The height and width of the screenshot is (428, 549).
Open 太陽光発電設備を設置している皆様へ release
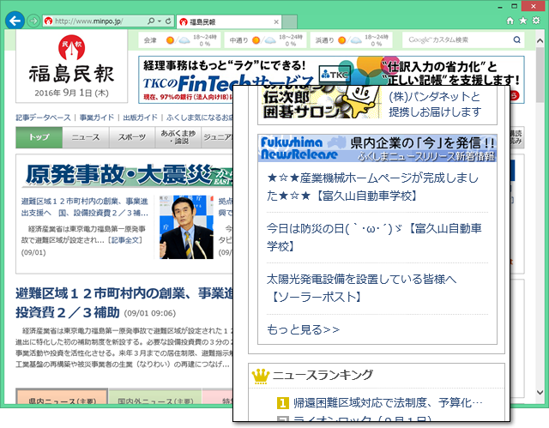click(x=361, y=287)
